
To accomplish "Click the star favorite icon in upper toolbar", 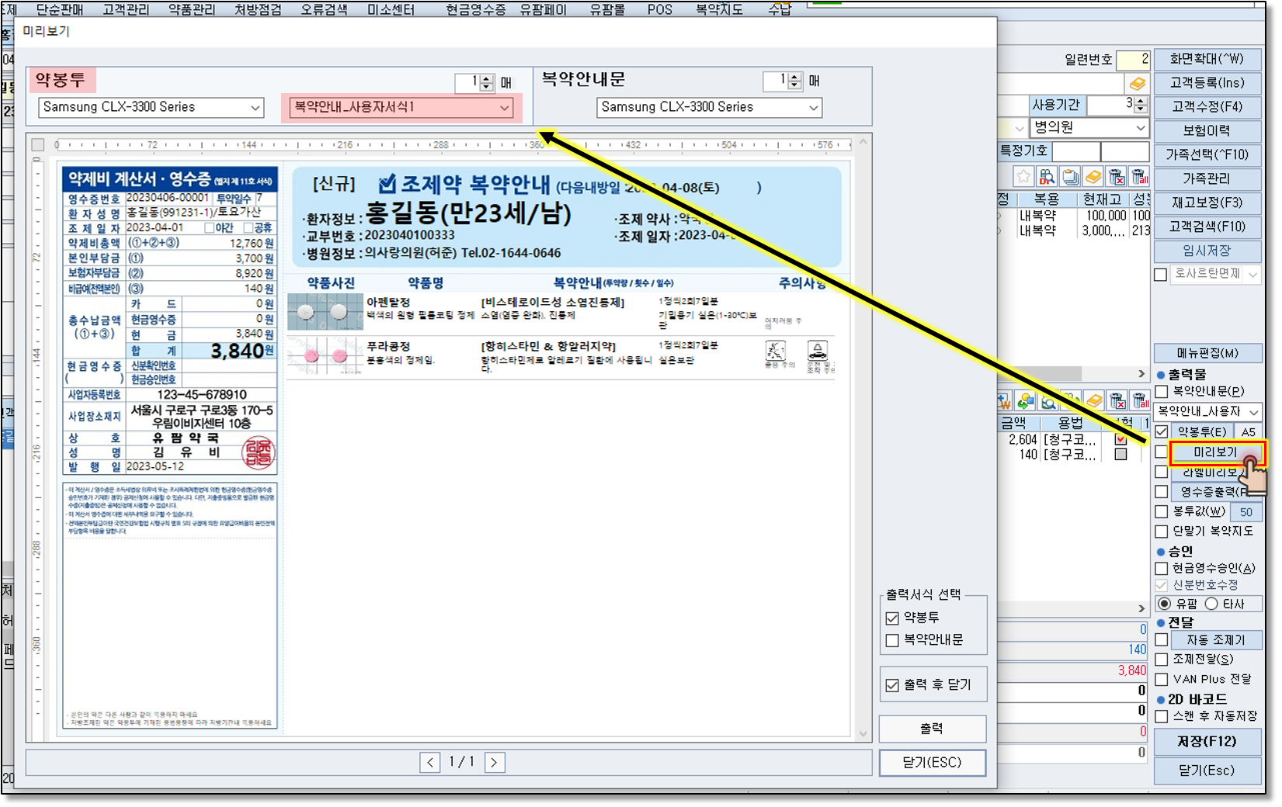I will [1023, 177].
